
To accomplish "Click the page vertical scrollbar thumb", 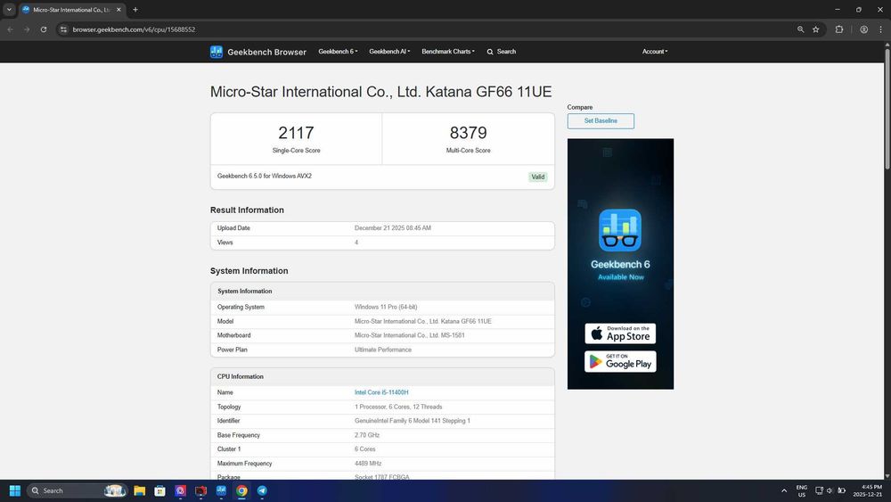I will [887, 108].
